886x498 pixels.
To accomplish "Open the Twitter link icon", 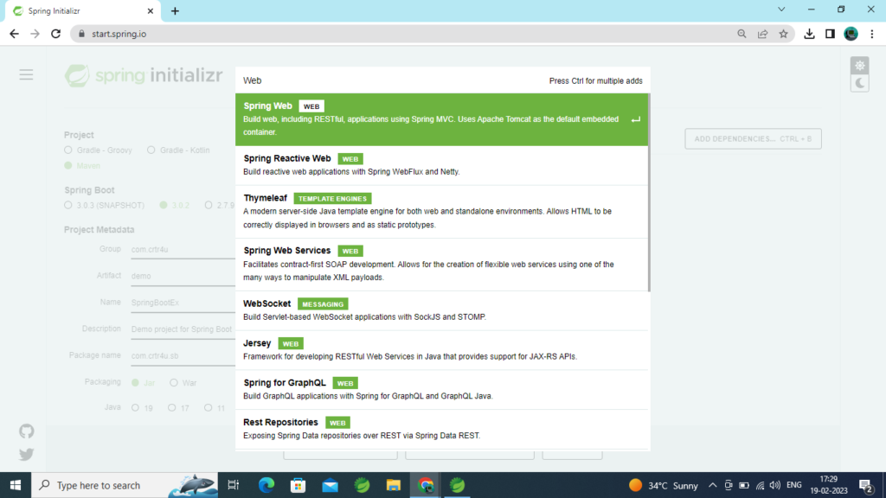I will [27, 455].
